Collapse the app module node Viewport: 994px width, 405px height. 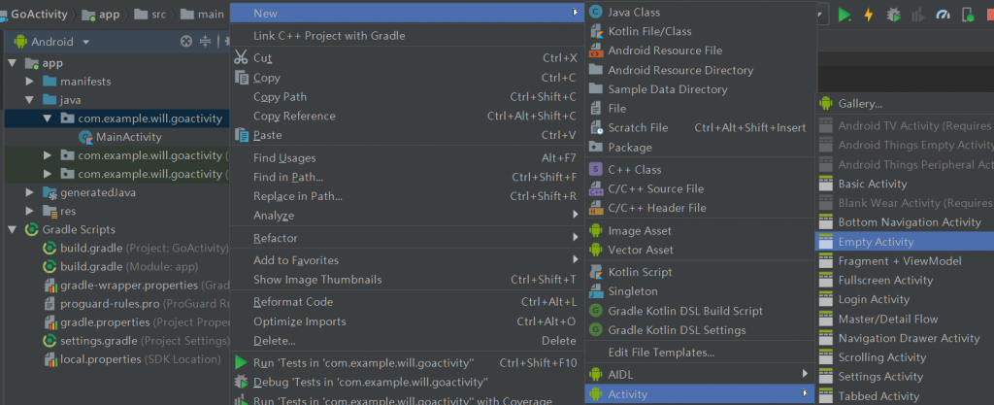click(12, 63)
